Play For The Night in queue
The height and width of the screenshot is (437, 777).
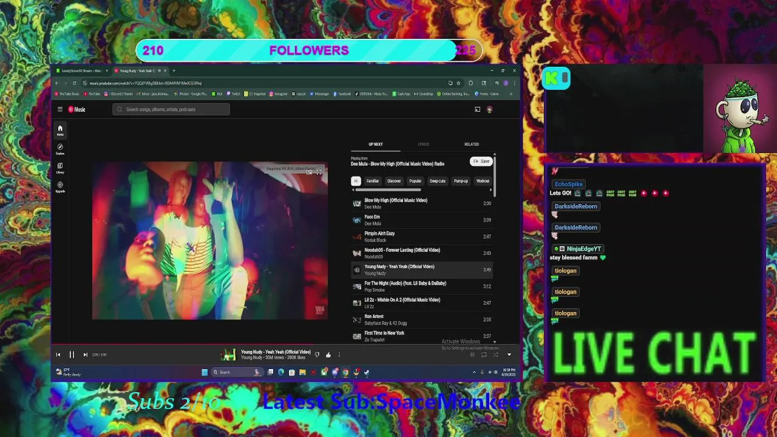coord(422,286)
